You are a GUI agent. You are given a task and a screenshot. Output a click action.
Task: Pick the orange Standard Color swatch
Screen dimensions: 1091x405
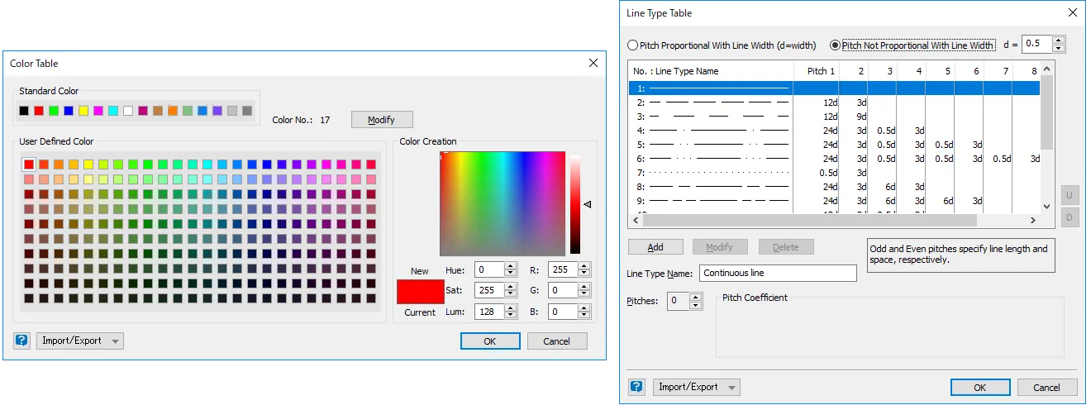(x=173, y=111)
